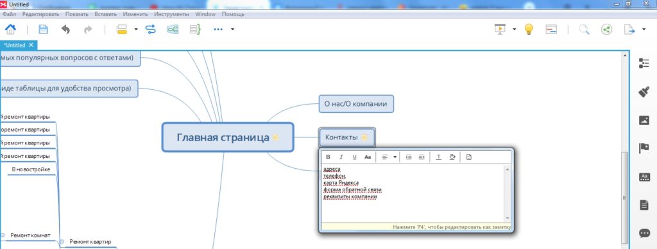
Task: Open presentation mode dropdown arrow
Action: (514, 30)
